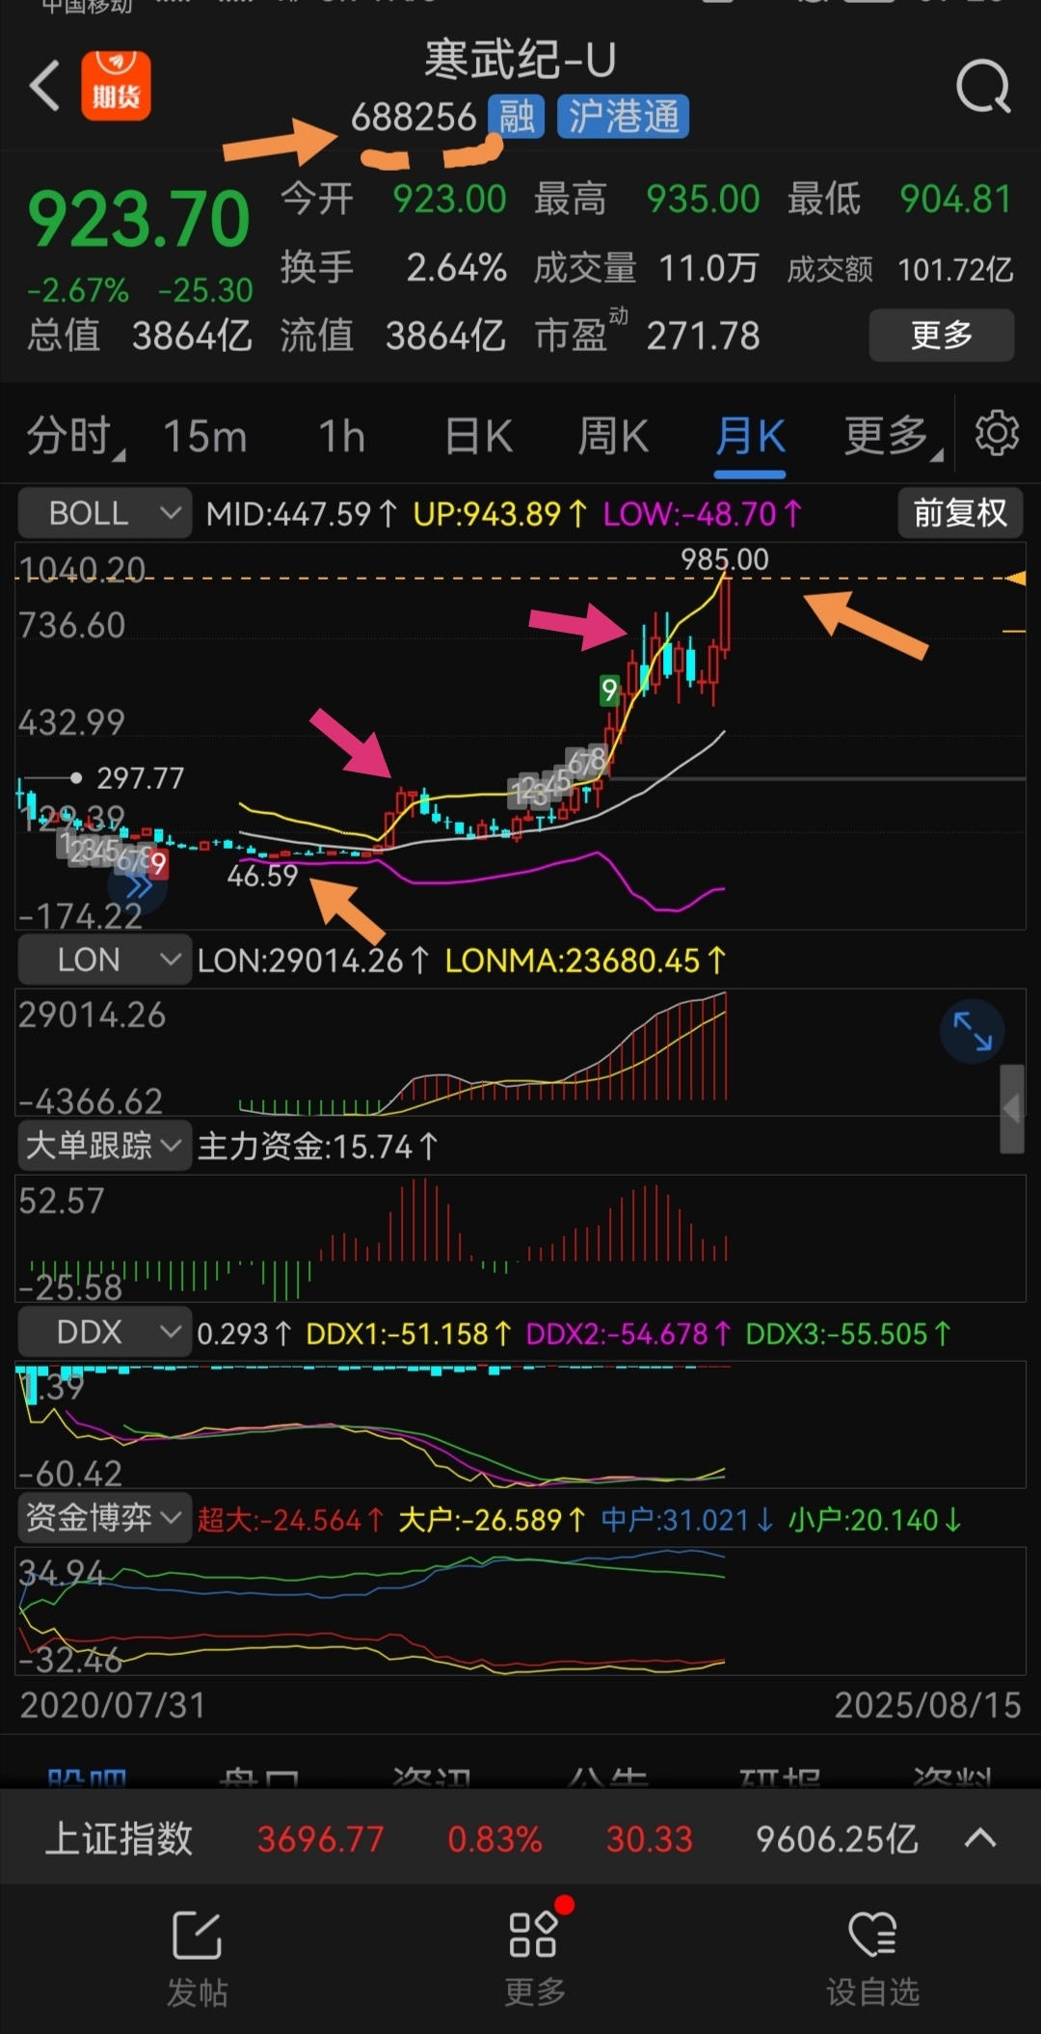Switch to the 周K weekly chart tab

(x=613, y=436)
